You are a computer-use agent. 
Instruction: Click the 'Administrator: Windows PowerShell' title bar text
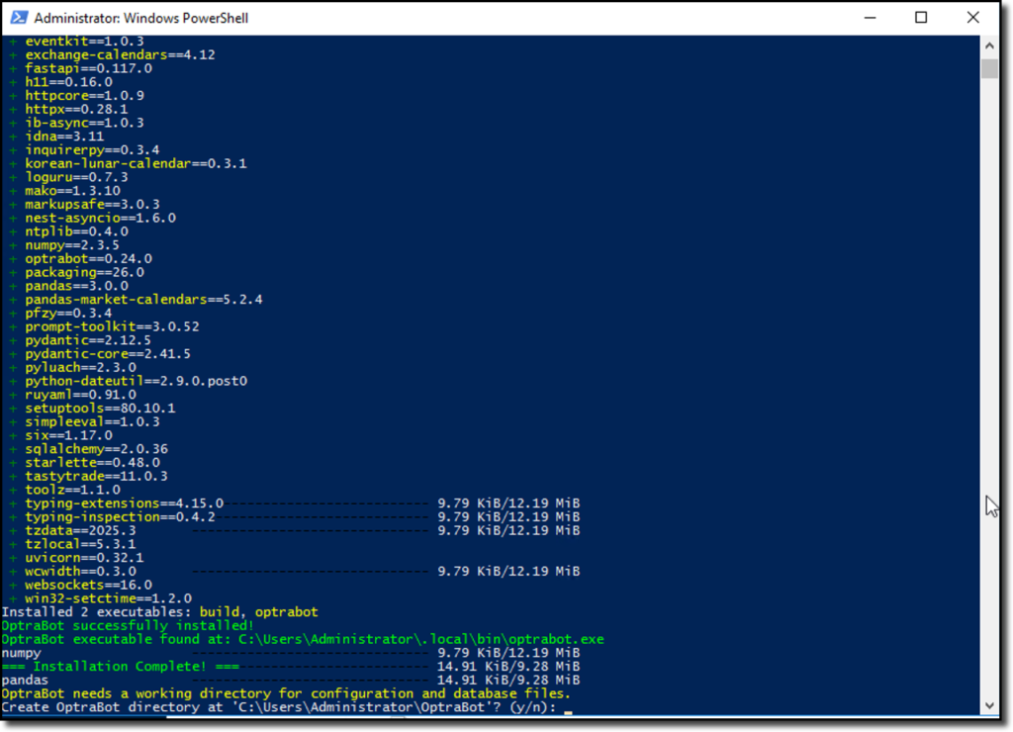(x=141, y=18)
